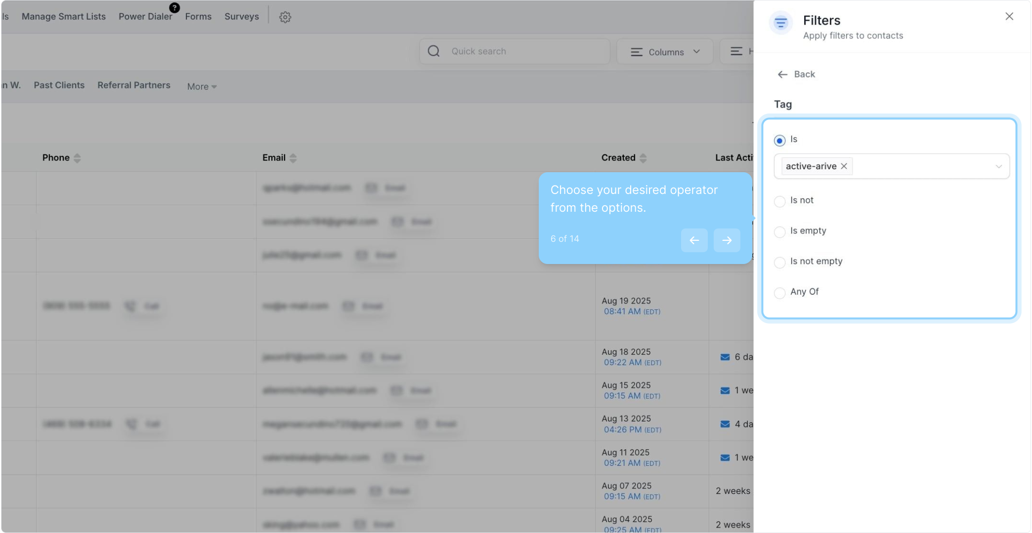
Task: Select the 'Is empty' radio option
Action: coord(779,232)
